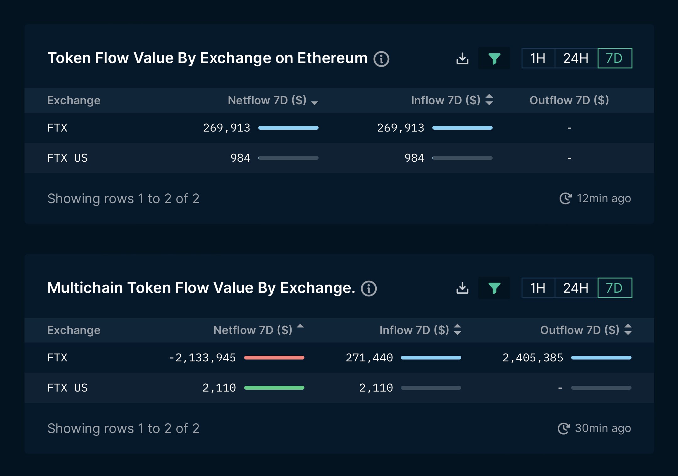The height and width of the screenshot is (476, 678).
Task: Switch the Ethereum table to 1H view
Action: coord(538,58)
